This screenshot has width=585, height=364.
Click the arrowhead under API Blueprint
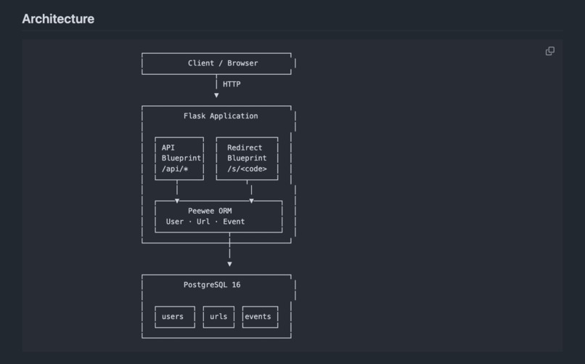pos(177,201)
